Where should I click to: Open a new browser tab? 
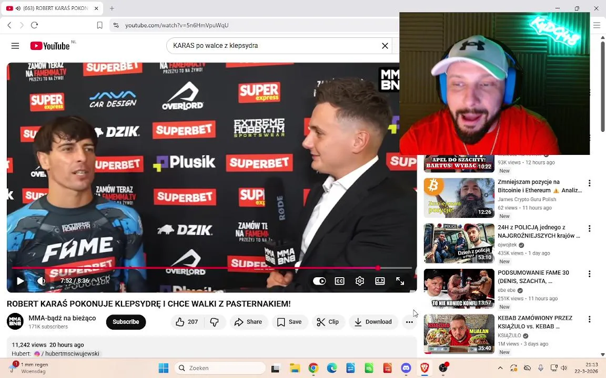click(x=112, y=8)
